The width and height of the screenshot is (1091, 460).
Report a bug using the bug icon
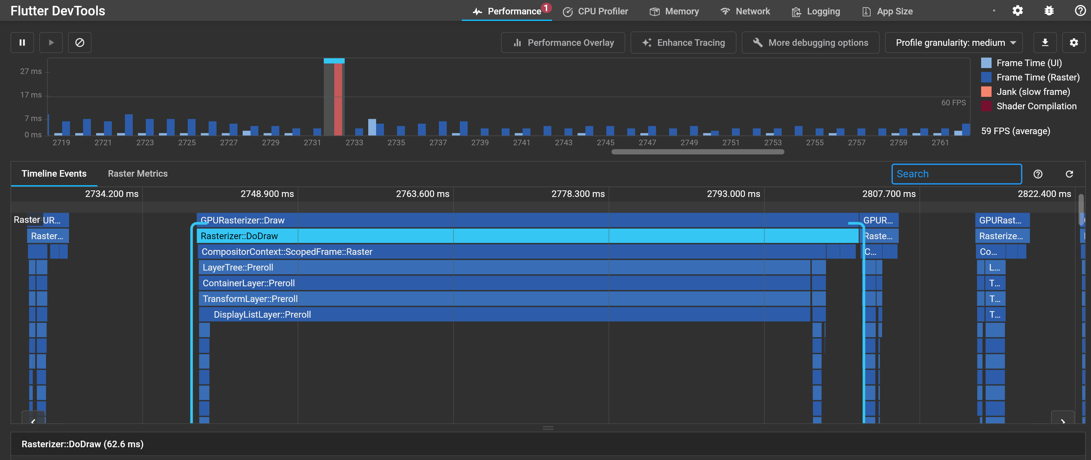point(1048,10)
